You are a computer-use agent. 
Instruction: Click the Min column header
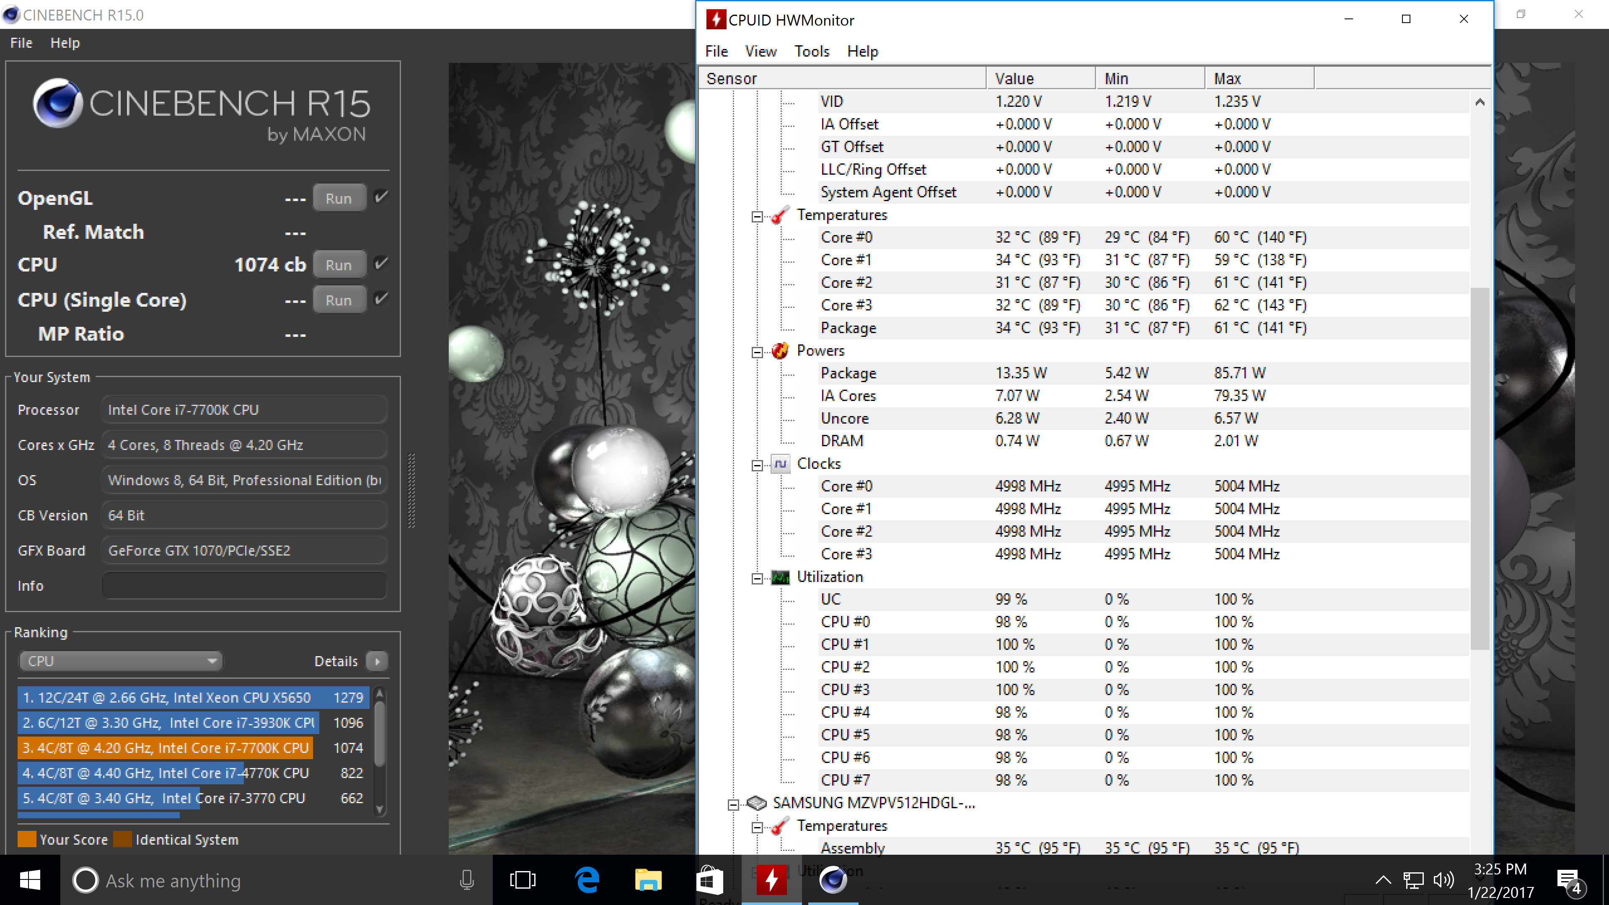(1150, 79)
